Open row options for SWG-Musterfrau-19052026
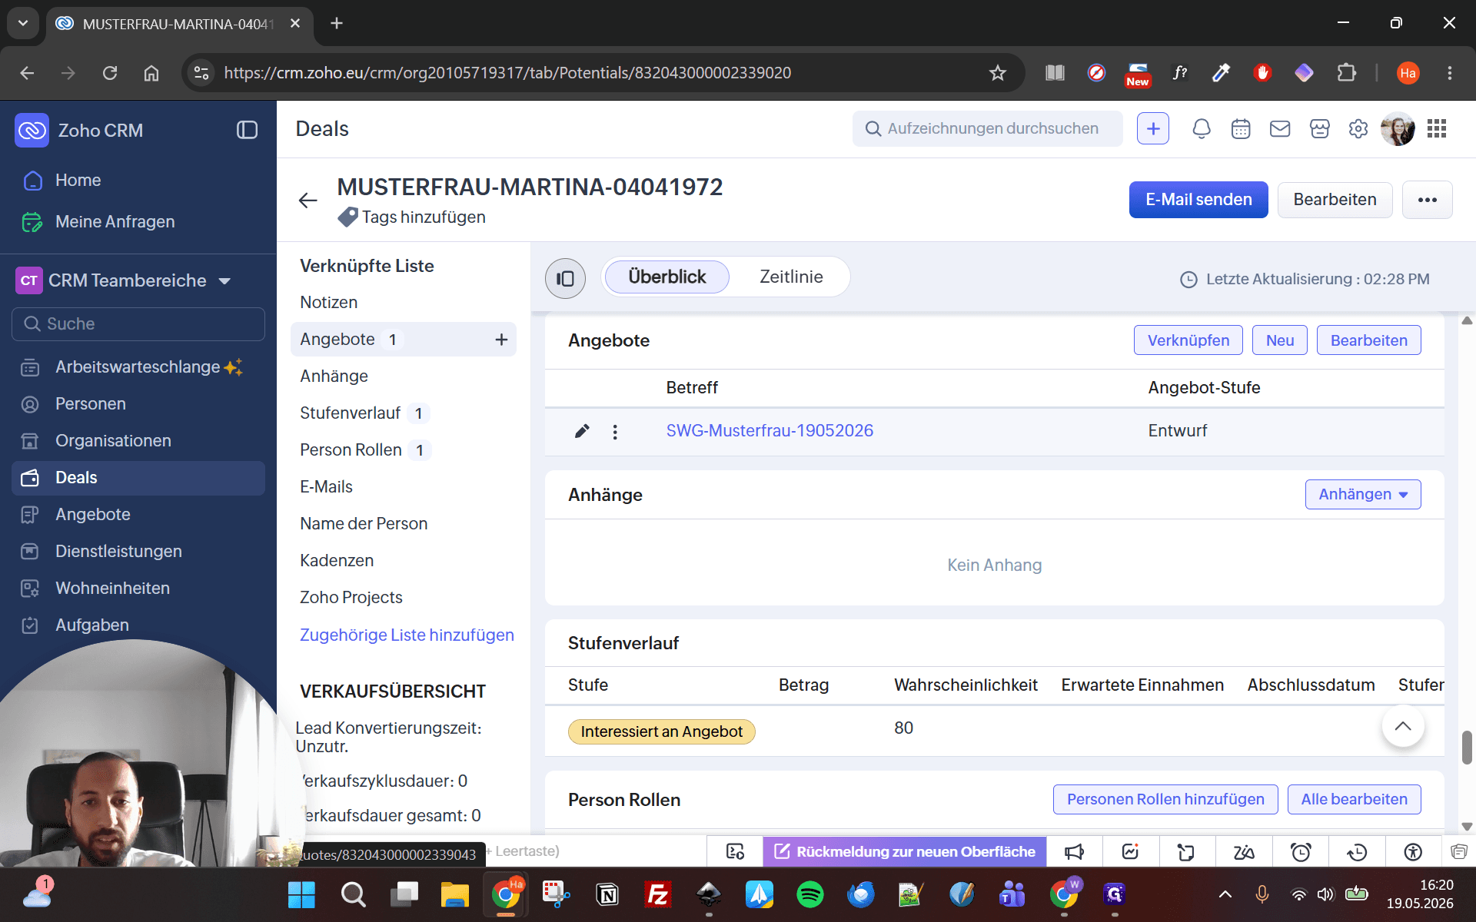Screen dimensions: 1476x922 pos(615,432)
